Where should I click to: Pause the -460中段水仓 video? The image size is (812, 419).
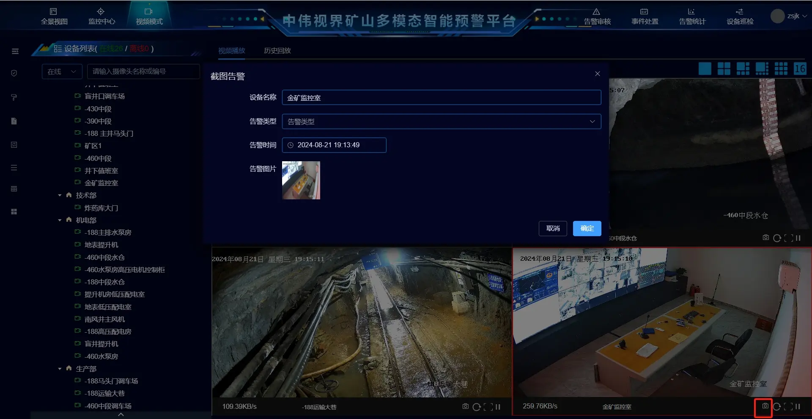pos(798,238)
